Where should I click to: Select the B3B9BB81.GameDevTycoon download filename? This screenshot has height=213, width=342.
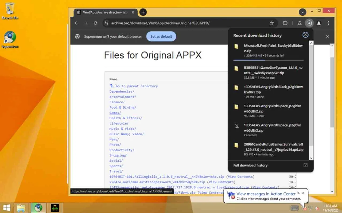[x=273, y=70]
